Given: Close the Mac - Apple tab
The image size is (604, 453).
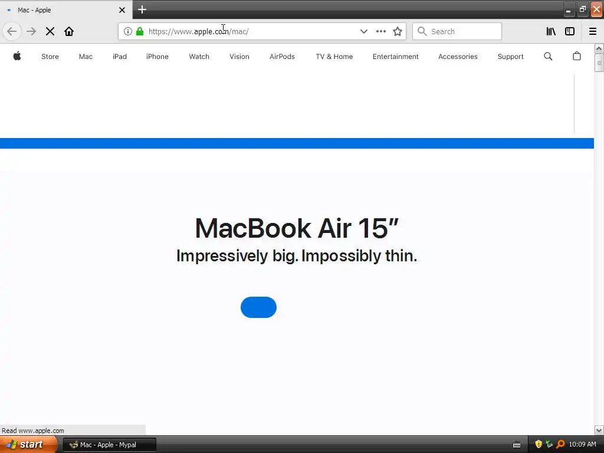Looking at the screenshot, I should [x=122, y=10].
